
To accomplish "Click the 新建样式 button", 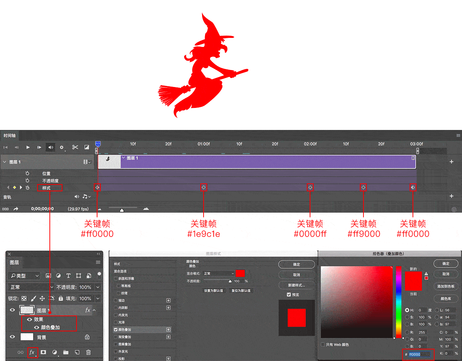I will tap(296, 285).
